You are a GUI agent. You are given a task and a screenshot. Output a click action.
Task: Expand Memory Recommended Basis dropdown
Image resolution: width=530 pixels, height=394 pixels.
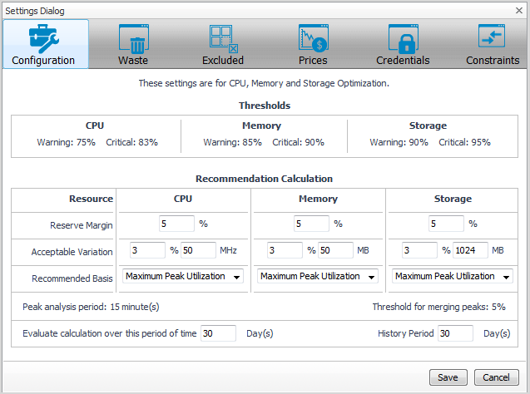tap(318, 277)
